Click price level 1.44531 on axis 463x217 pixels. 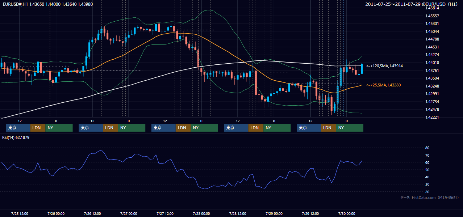pos(432,47)
